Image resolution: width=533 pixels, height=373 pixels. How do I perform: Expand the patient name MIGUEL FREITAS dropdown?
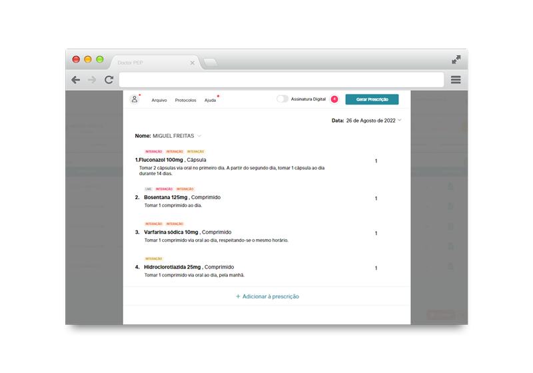click(x=199, y=136)
